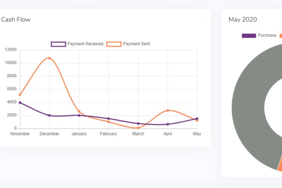Toggle the Payment Sent legend swatch

[114, 44]
